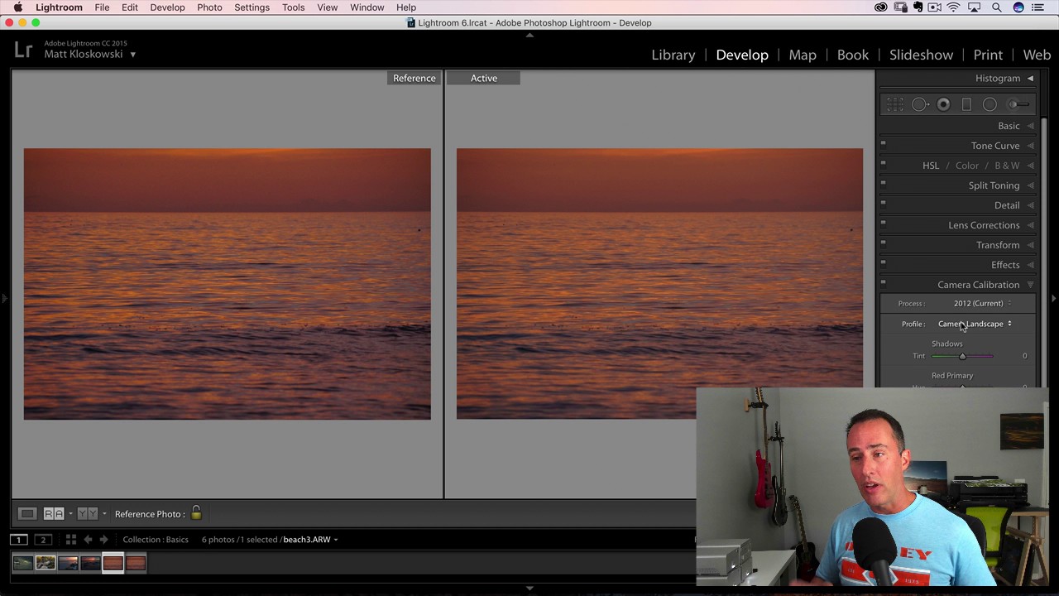Screen dimensions: 1059x596
Task: Select the Red Eye Correction tool
Action: coord(943,104)
